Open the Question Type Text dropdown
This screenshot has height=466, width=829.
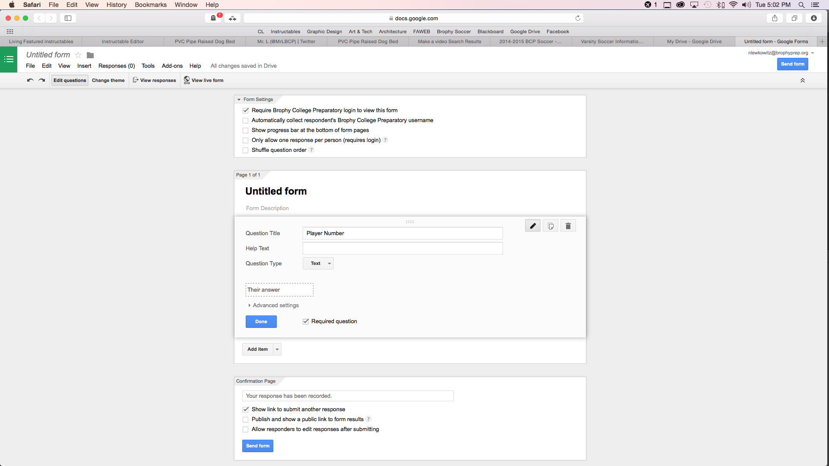(318, 263)
